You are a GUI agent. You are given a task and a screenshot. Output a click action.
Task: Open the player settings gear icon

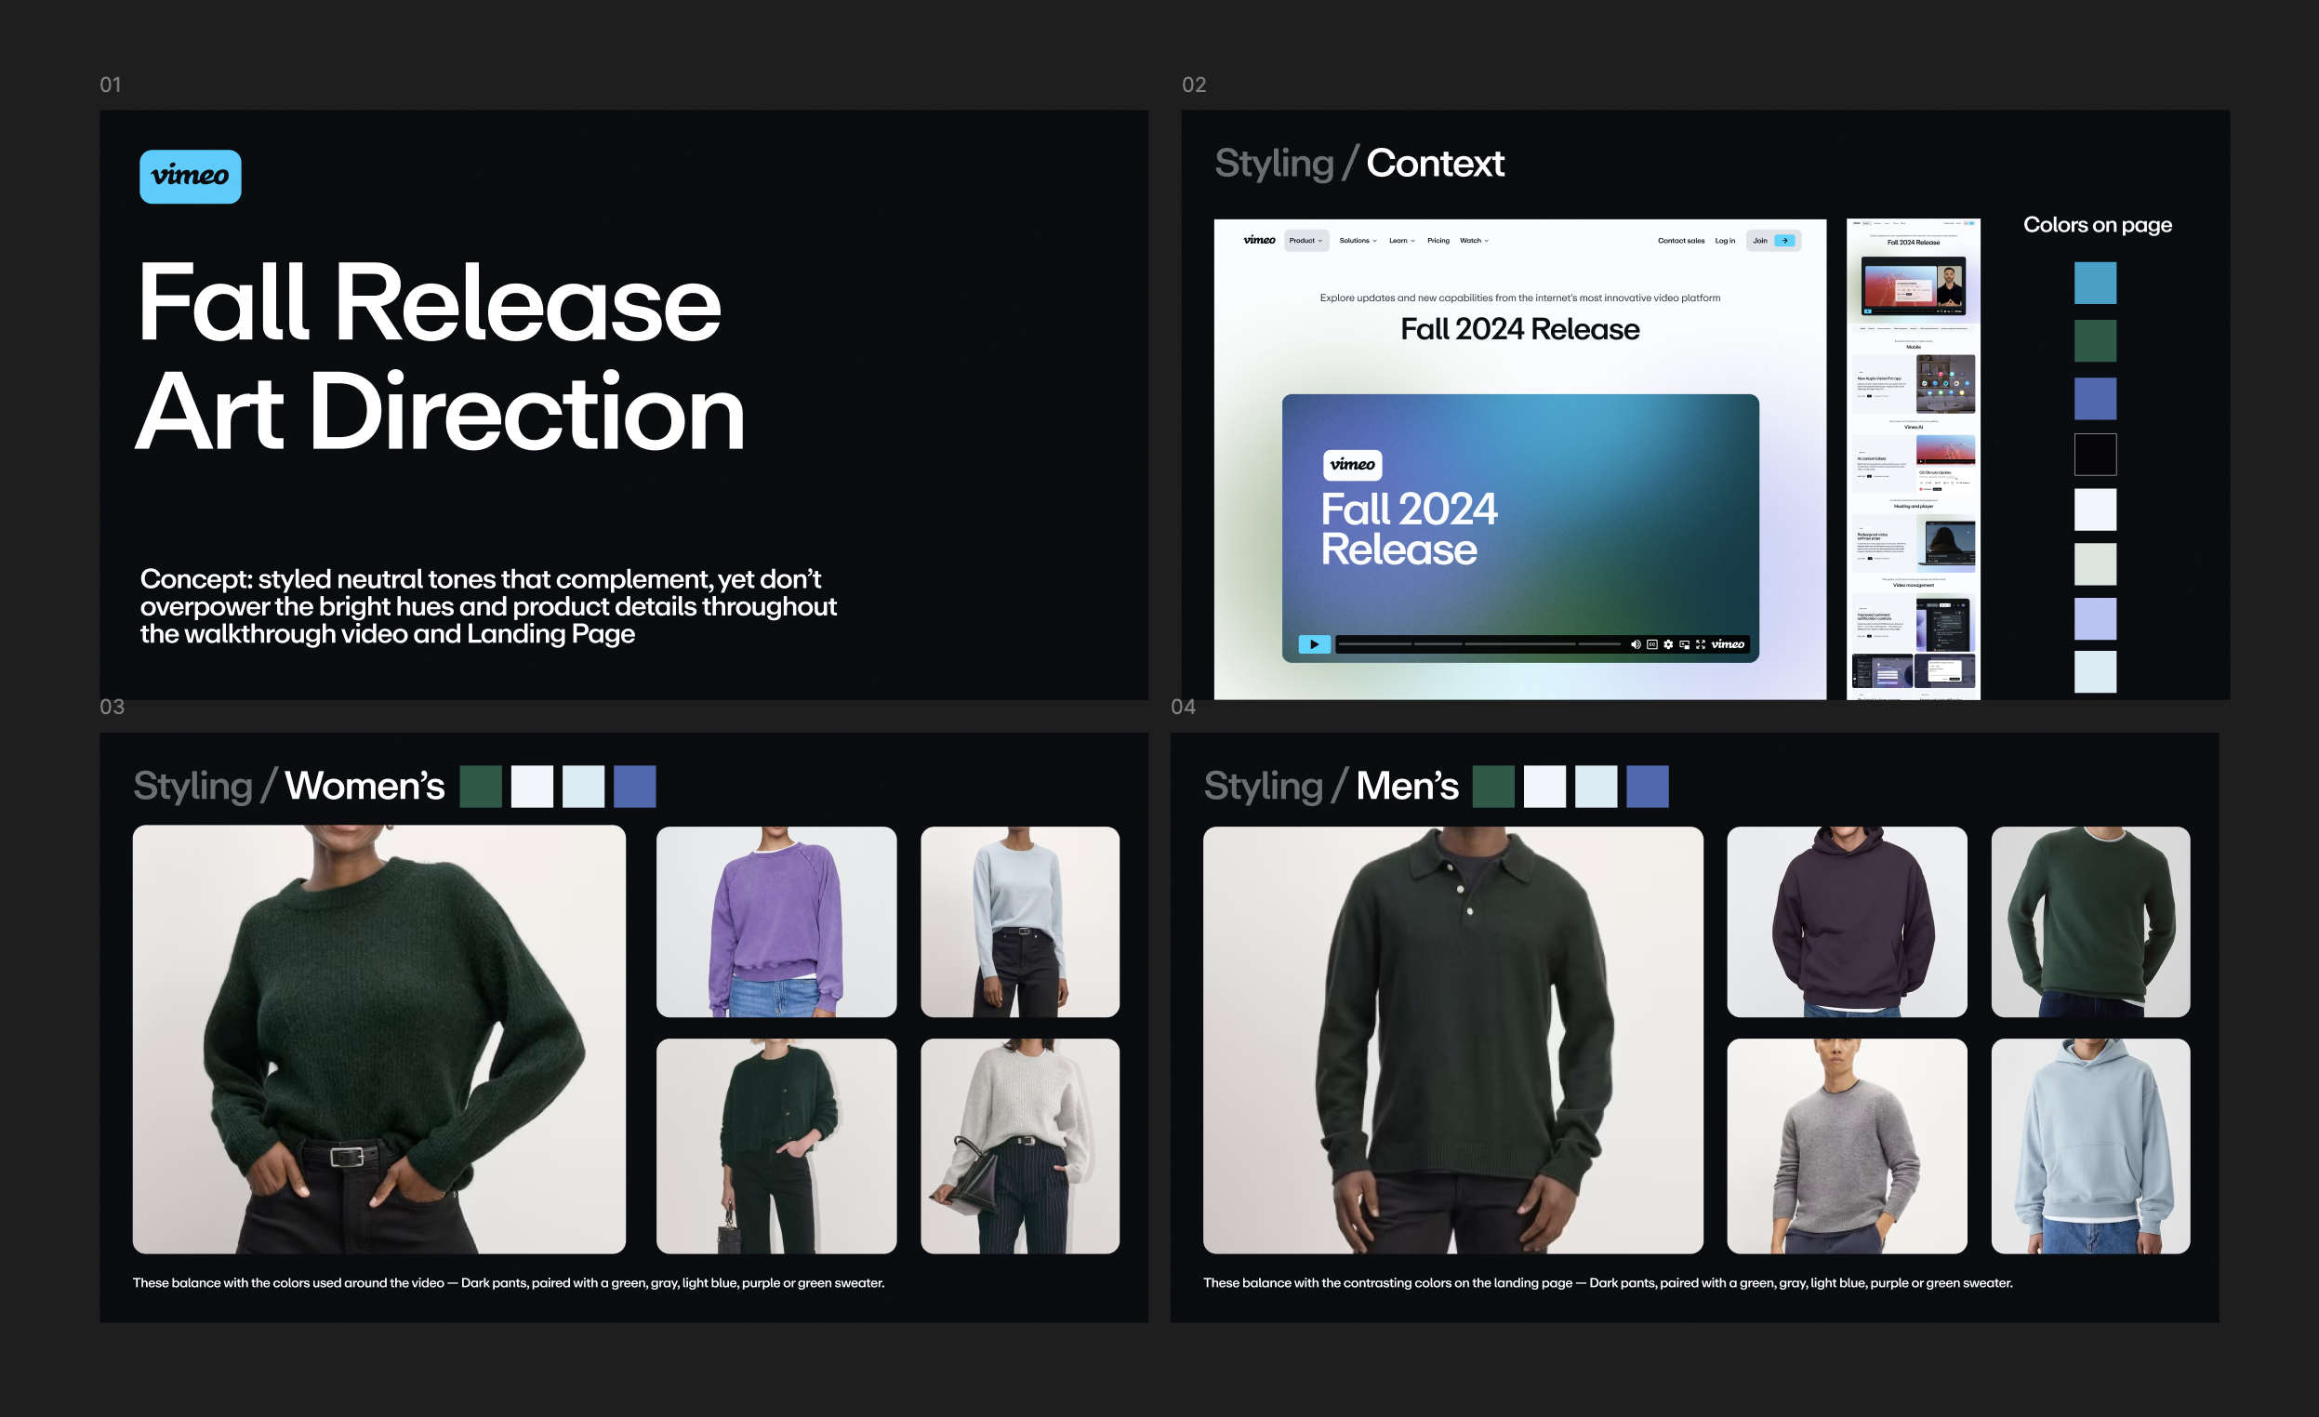[x=1668, y=644]
